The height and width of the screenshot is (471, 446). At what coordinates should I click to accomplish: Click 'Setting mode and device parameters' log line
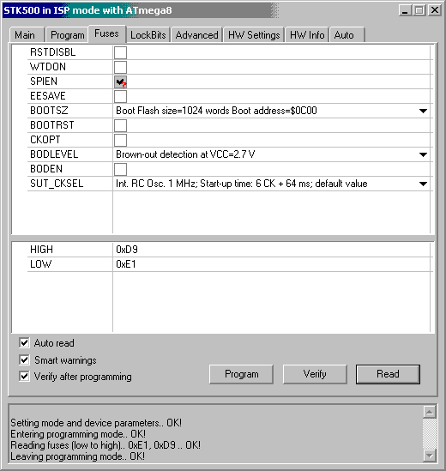point(96,423)
